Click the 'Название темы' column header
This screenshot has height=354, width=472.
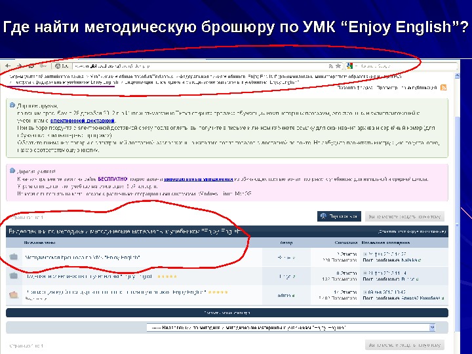39,243
